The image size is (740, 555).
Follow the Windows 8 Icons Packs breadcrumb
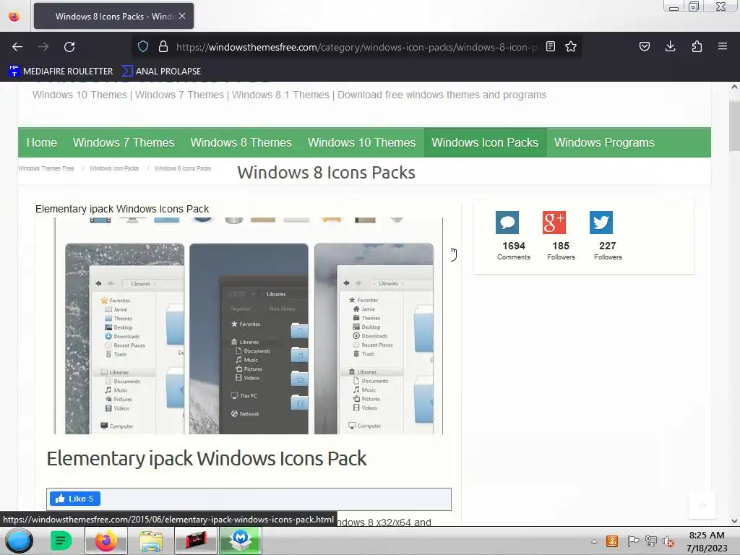[183, 168]
